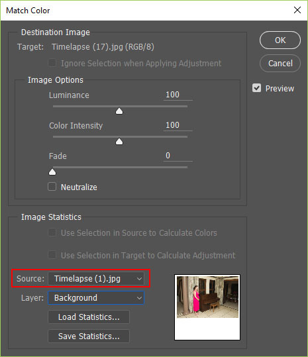Click the OK button
This screenshot has width=308, height=357.
(x=280, y=40)
